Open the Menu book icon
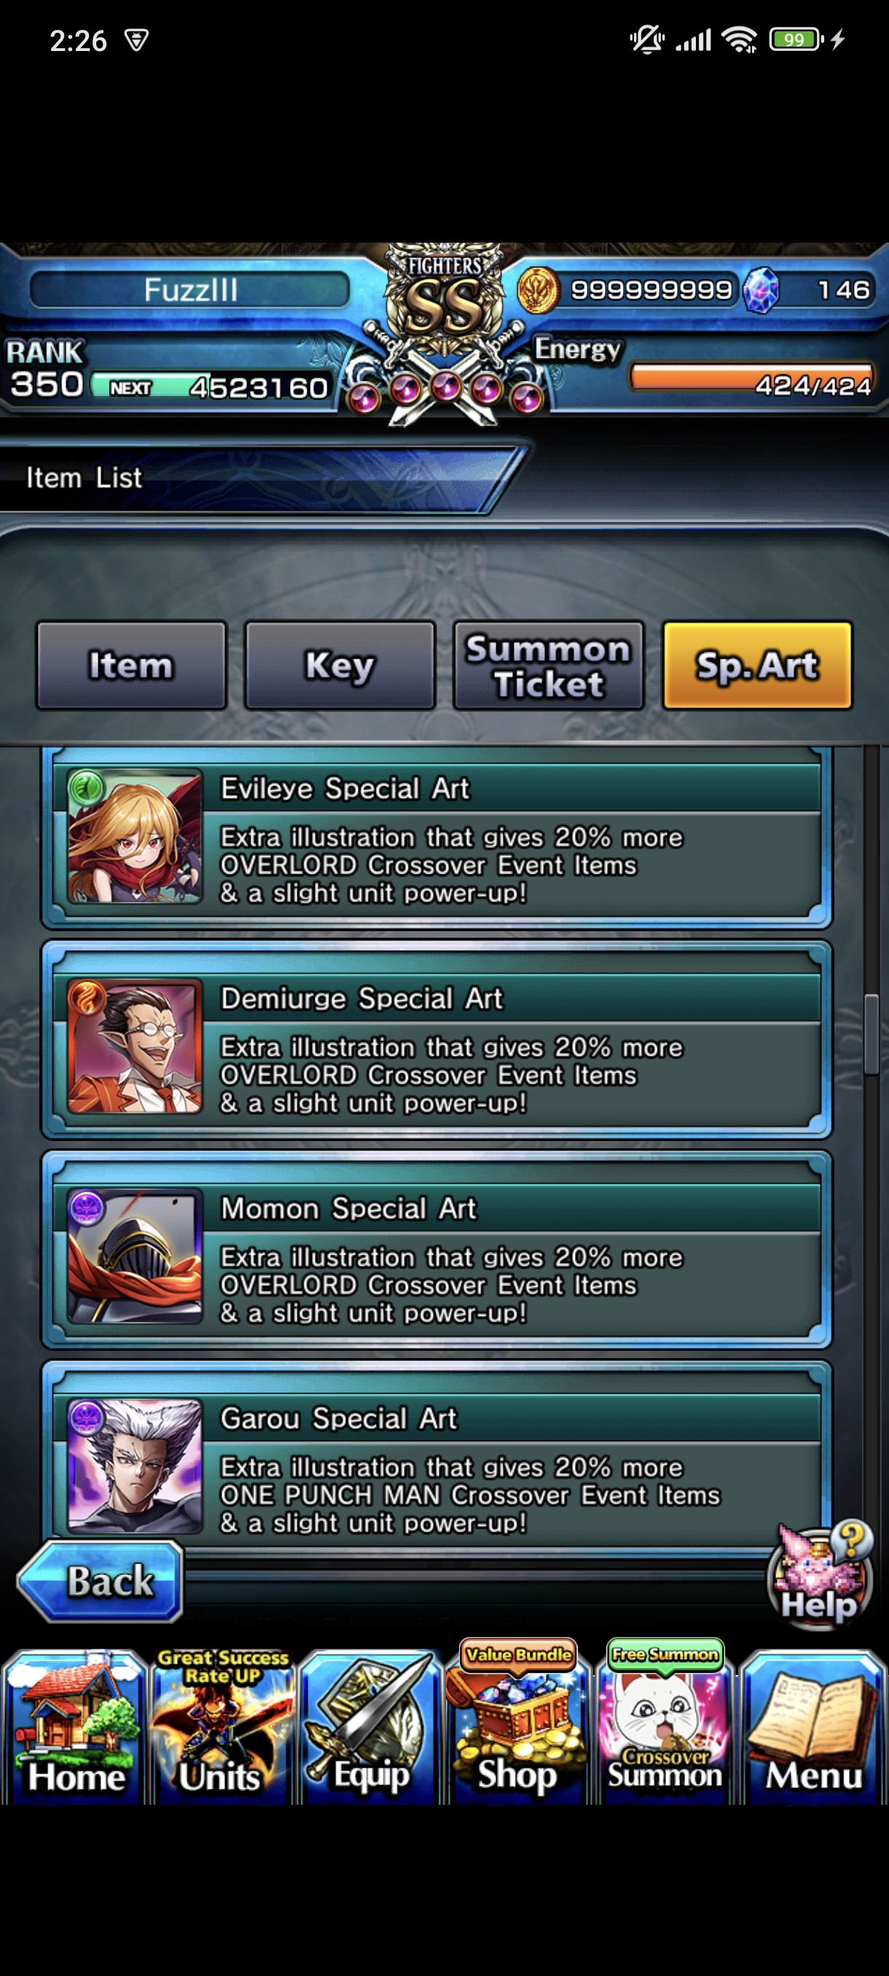This screenshot has width=889, height=1976. tap(813, 1726)
